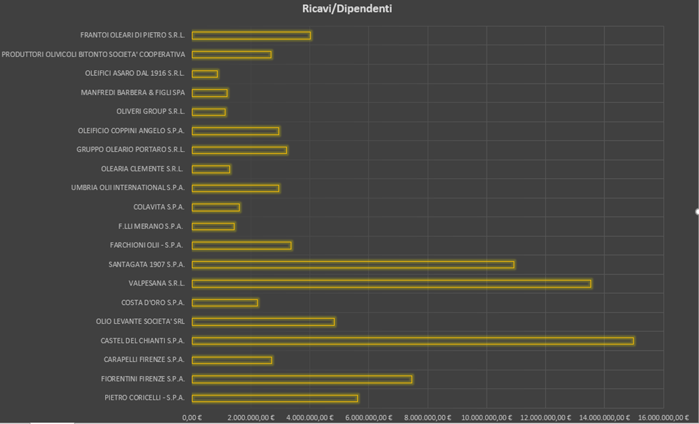The image size is (699, 424).
Task: Click the VALPESANA S.R.L. bar
Action: pyautogui.click(x=391, y=283)
